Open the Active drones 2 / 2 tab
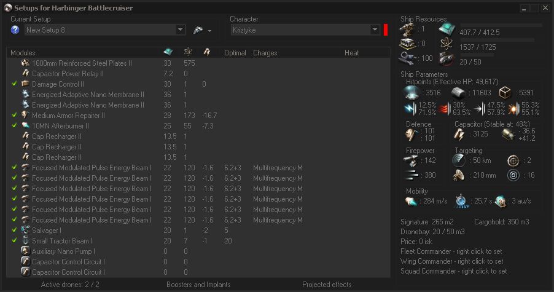554x292 pixels. [70, 285]
